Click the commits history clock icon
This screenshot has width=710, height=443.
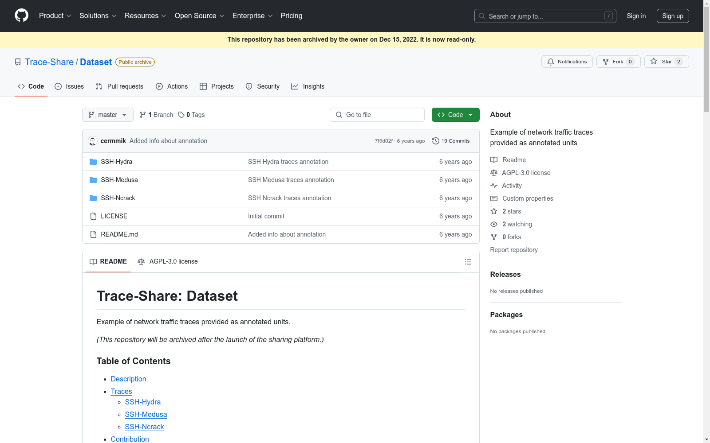(436, 141)
